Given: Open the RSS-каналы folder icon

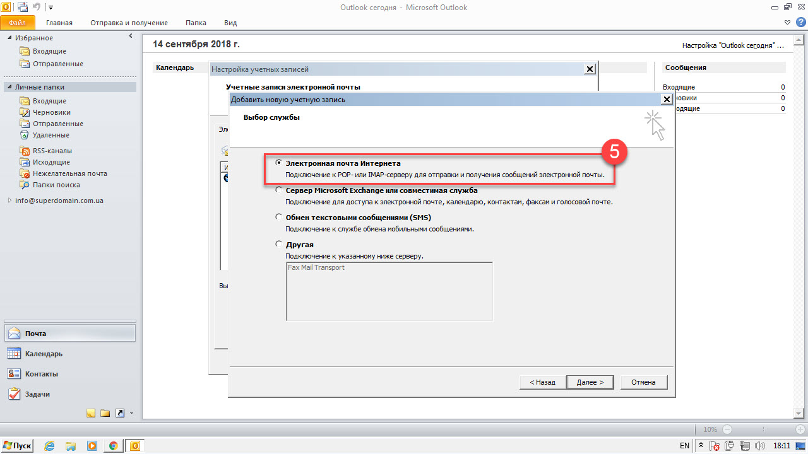Looking at the screenshot, I should (25, 151).
